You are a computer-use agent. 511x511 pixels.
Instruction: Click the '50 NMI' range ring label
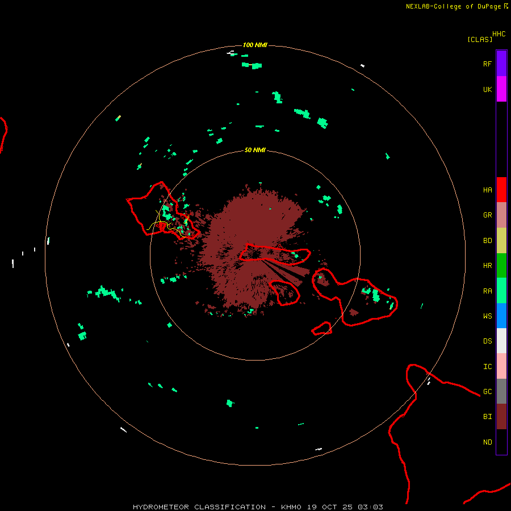[x=255, y=150]
